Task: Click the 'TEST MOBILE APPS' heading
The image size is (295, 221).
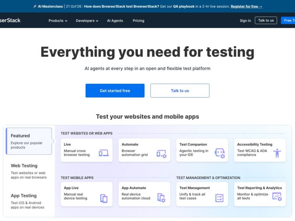Action: [x=77, y=178]
